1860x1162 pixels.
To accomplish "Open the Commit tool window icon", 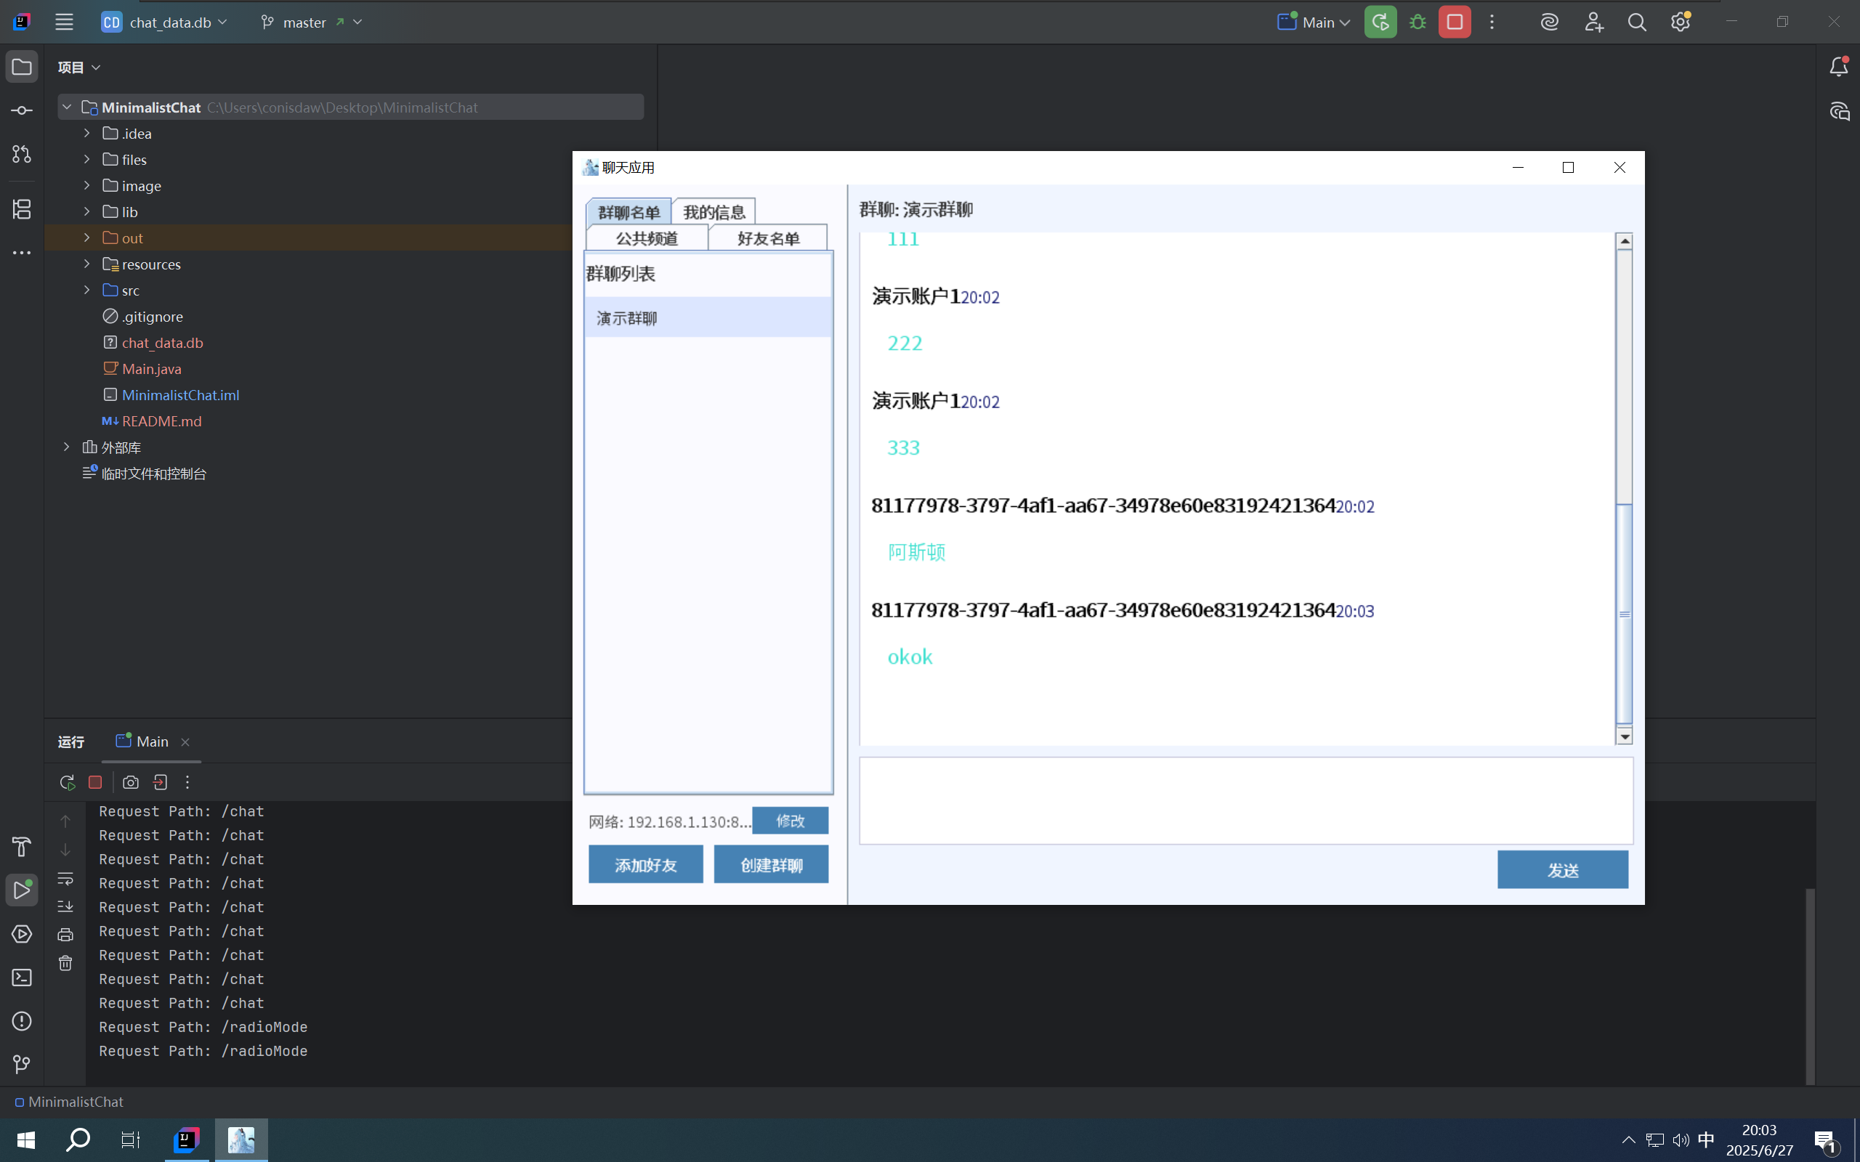I will point(22,110).
